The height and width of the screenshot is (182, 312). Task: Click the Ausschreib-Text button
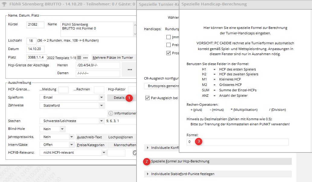(89, 137)
